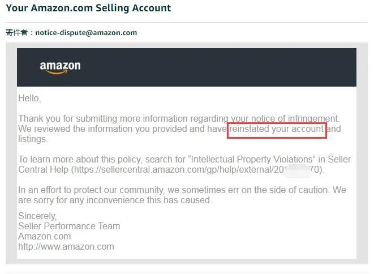Image resolution: width=374 pixels, height=274 pixels.
Task: Click the "Hello," greeting line
Action: [x=29, y=99]
